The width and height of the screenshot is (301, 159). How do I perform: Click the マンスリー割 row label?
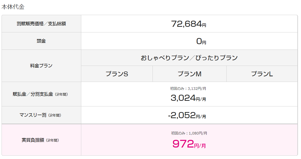click(33, 115)
